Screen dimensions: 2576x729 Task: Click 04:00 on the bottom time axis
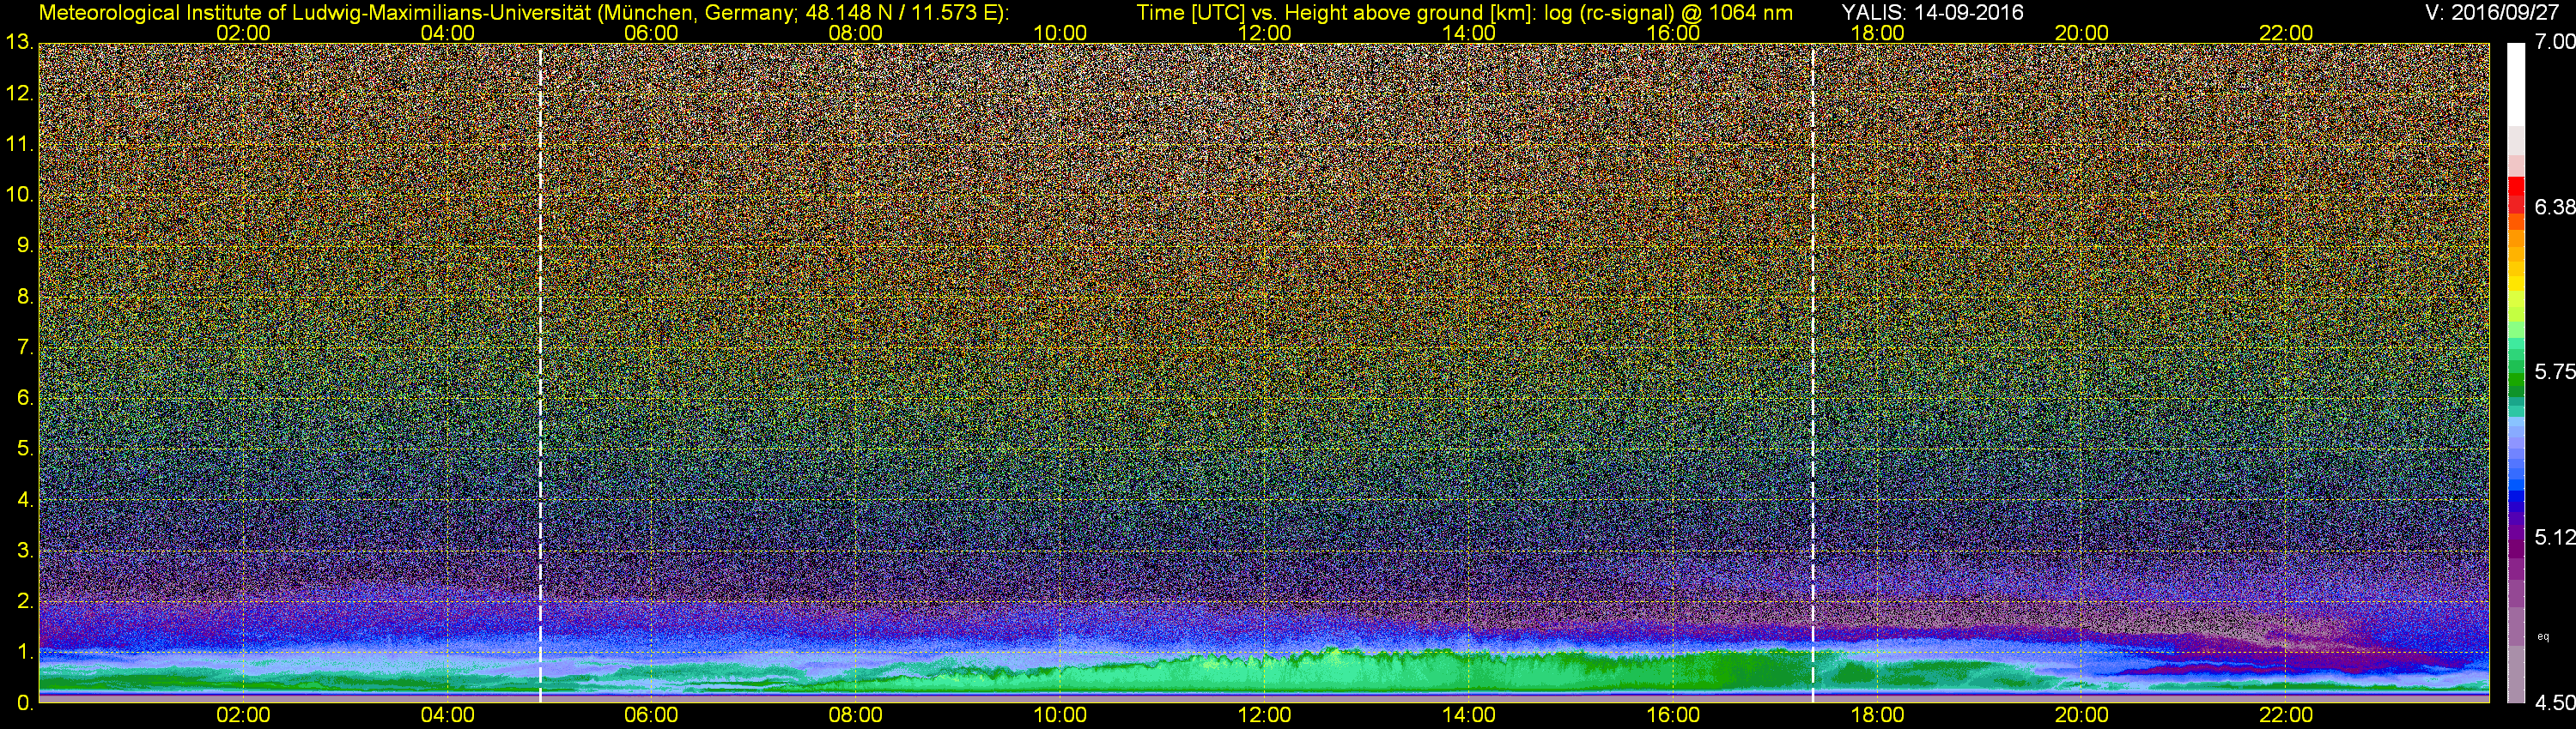pyautogui.click(x=447, y=716)
